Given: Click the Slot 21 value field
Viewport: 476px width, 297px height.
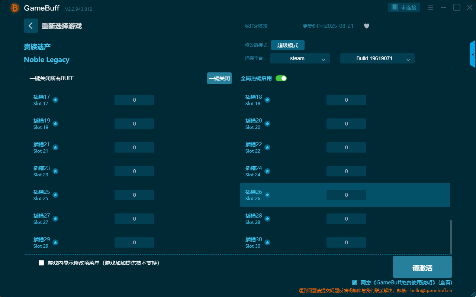Looking at the screenshot, I should pyautogui.click(x=134, y=147).
